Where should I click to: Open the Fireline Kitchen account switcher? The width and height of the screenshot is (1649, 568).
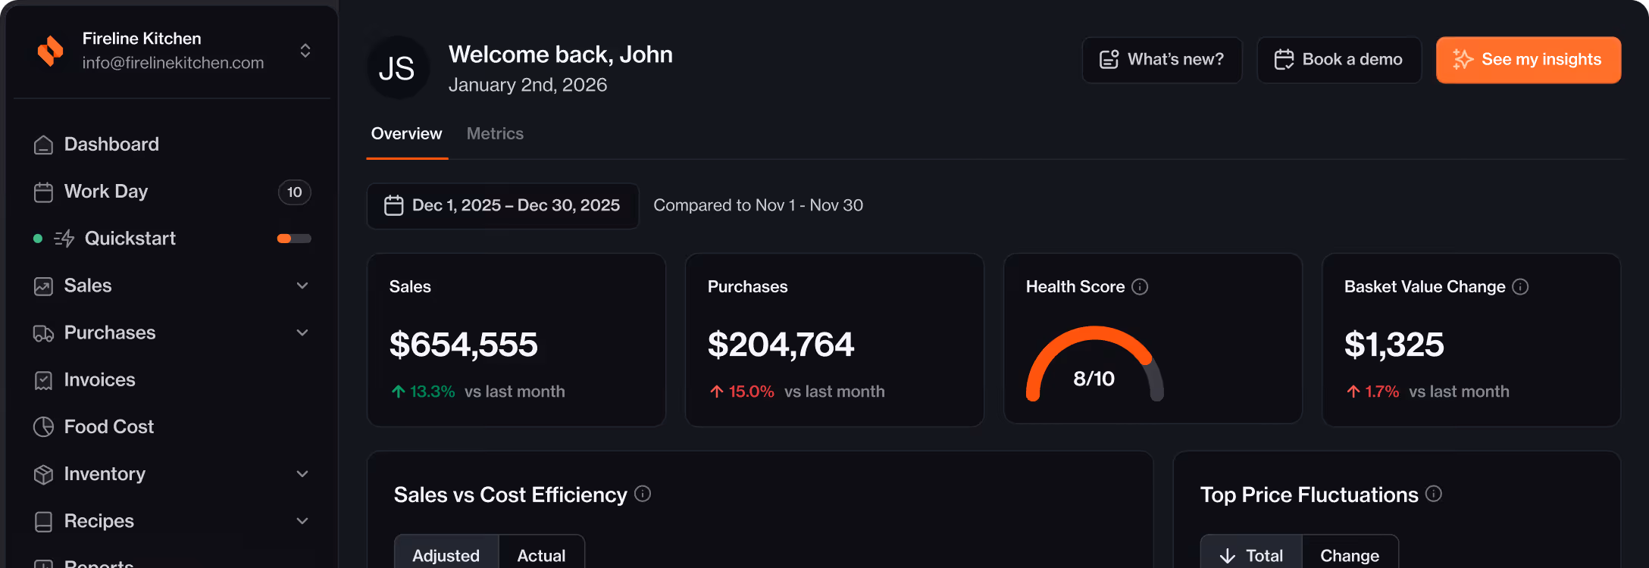point(305,51)
